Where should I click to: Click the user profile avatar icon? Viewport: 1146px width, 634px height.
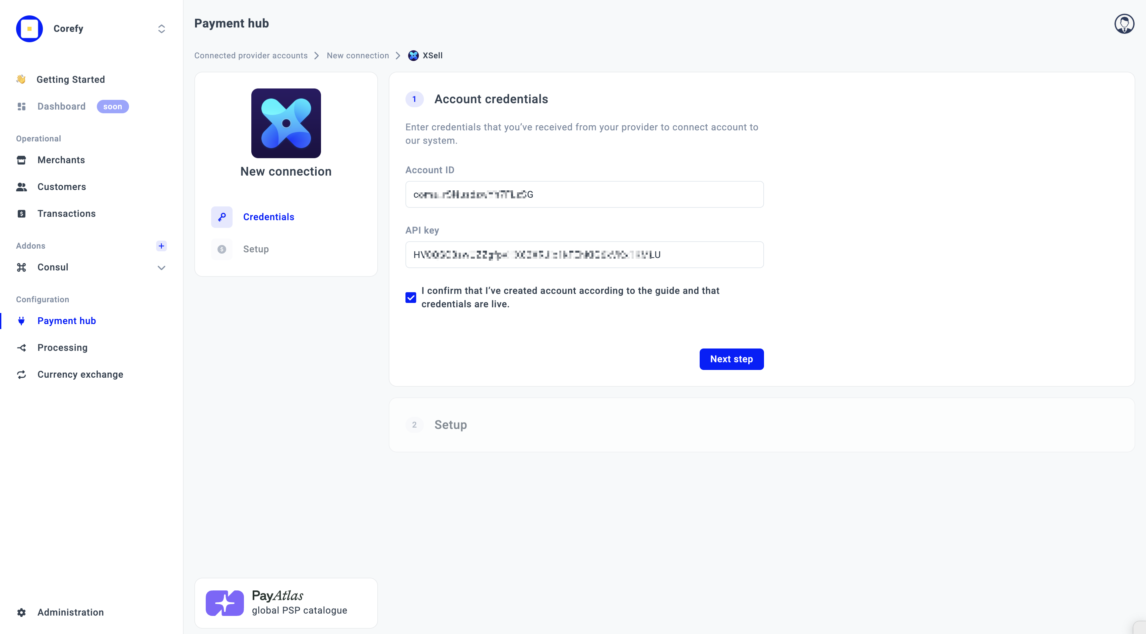click(1124, 23)
